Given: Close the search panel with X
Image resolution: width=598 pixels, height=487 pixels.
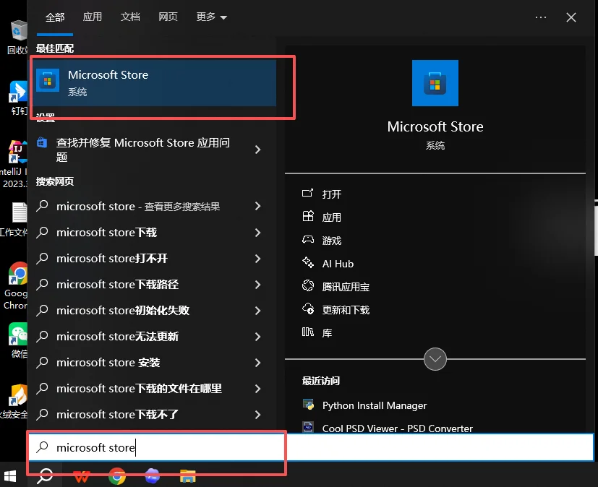Looking at the screenshot, I should (571, 17).
